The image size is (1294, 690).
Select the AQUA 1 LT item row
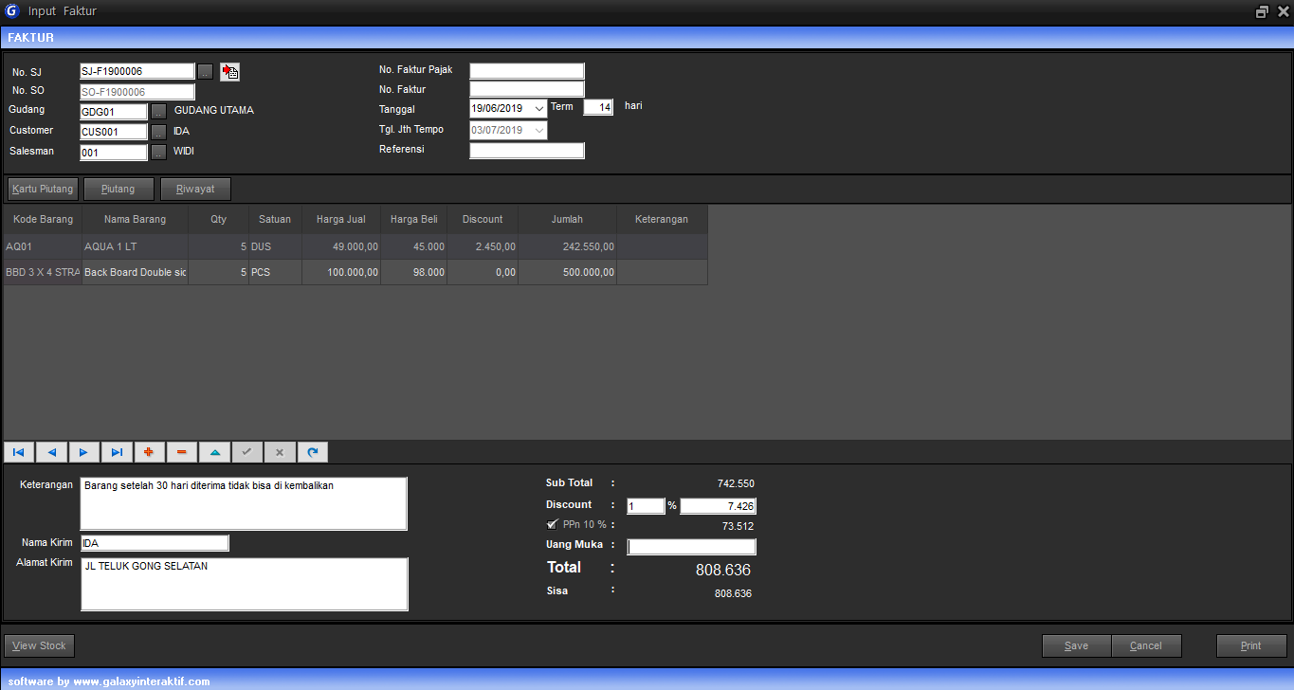pyautogui.click(x=133, y=246)
